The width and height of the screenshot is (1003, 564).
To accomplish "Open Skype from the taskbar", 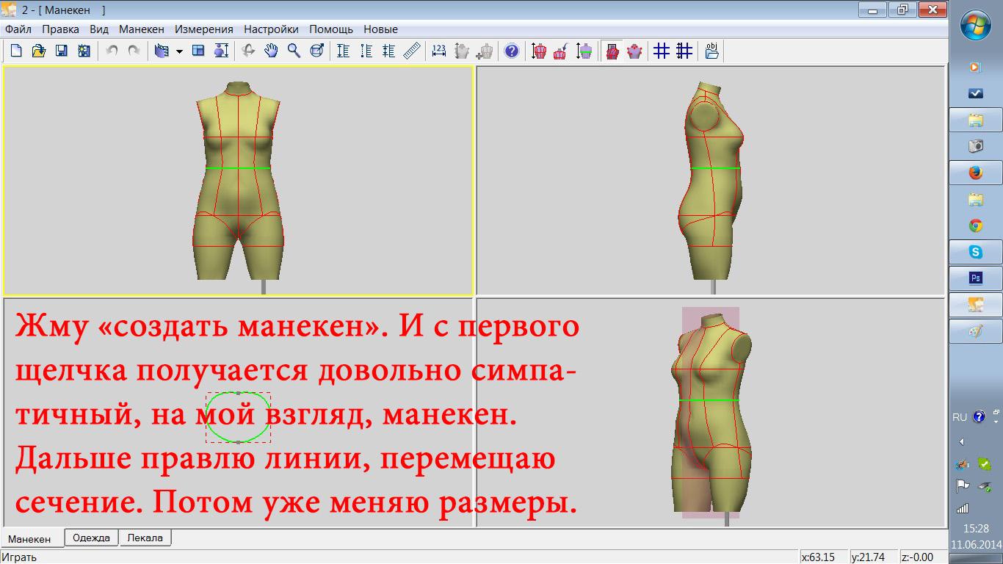I will pyautogui.click(x=976, y=252).
